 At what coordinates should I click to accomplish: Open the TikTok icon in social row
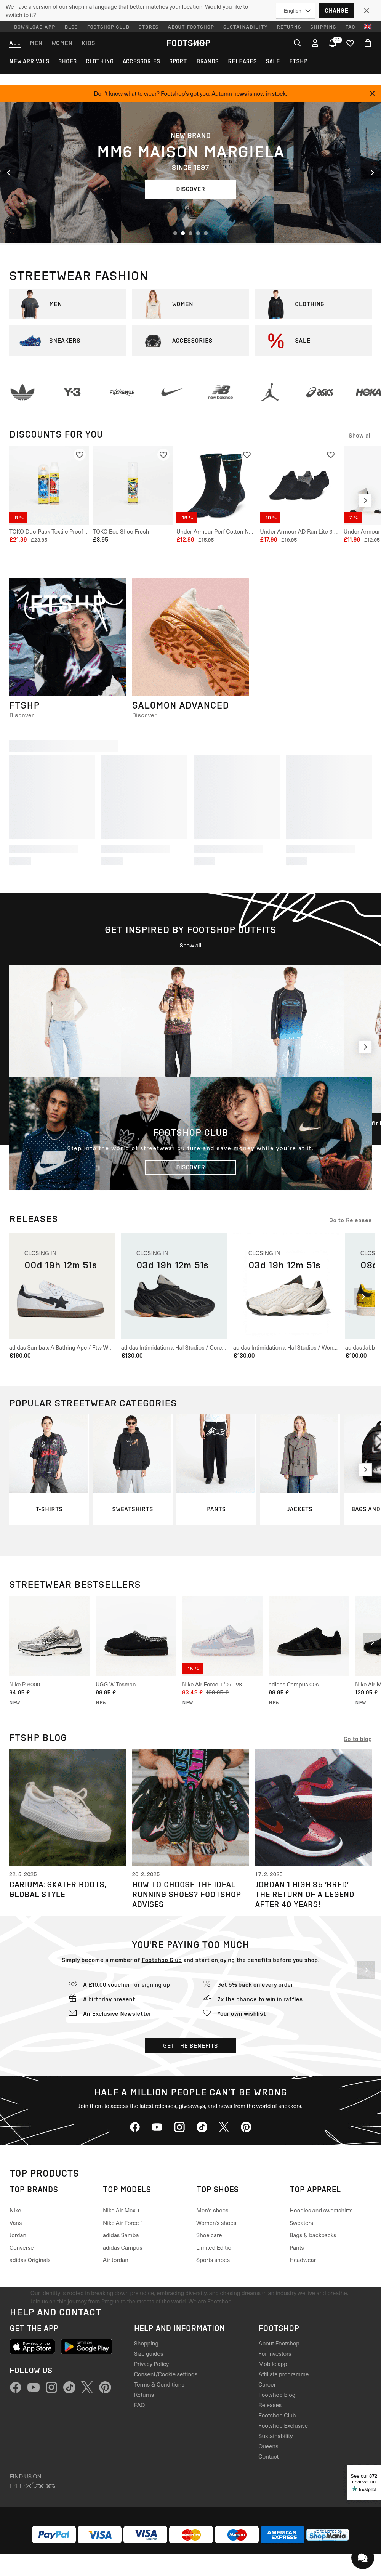click(x=202, y=2127)
